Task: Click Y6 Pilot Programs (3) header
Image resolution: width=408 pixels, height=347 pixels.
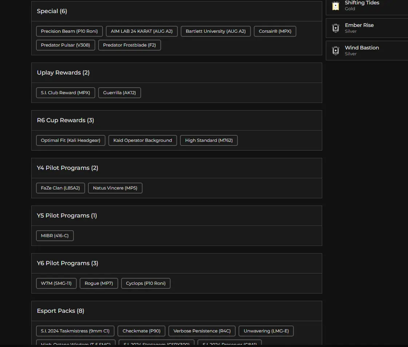Action: [x=177, y=263]
